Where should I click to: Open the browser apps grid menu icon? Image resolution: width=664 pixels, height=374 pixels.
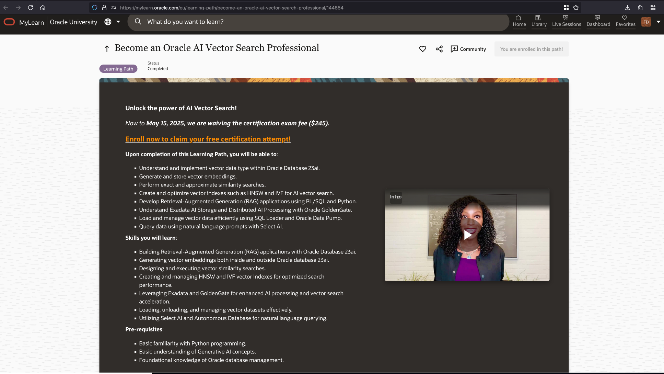coord(653,8)
